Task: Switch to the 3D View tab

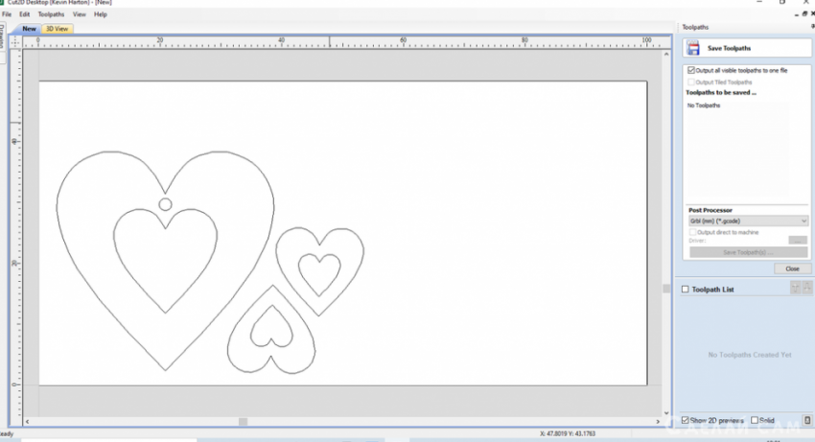Action: pyautogui.click(x=58, y=29)
